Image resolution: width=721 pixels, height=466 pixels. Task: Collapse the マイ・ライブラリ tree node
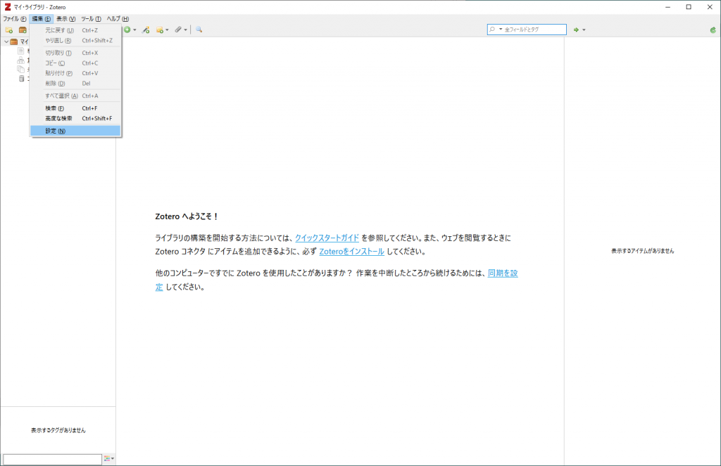6,41
